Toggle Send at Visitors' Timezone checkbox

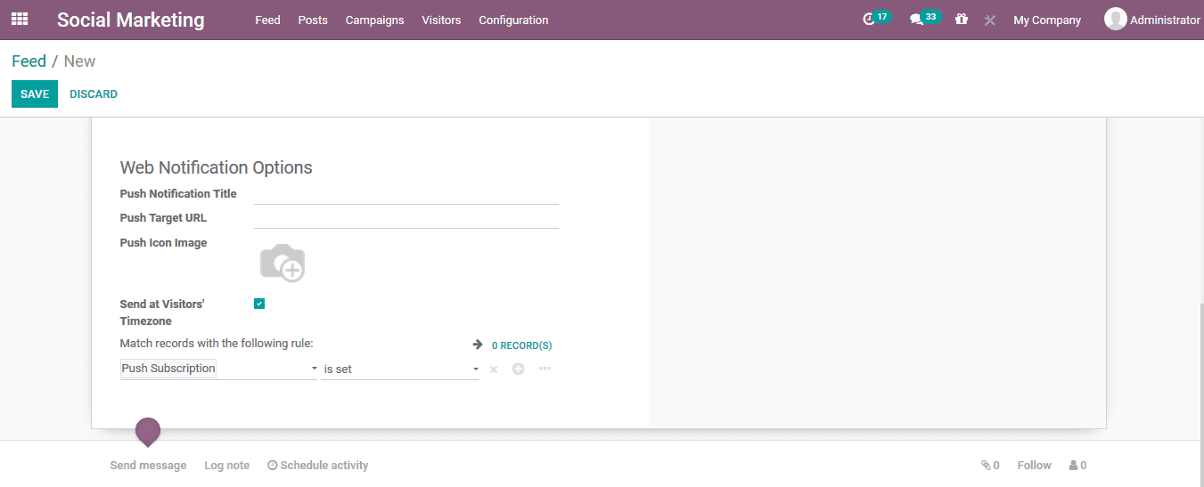[259, 304]
